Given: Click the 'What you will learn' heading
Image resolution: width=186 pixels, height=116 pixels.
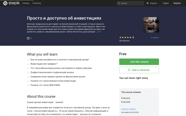Looking at the screenshot, I should point(42,54).
